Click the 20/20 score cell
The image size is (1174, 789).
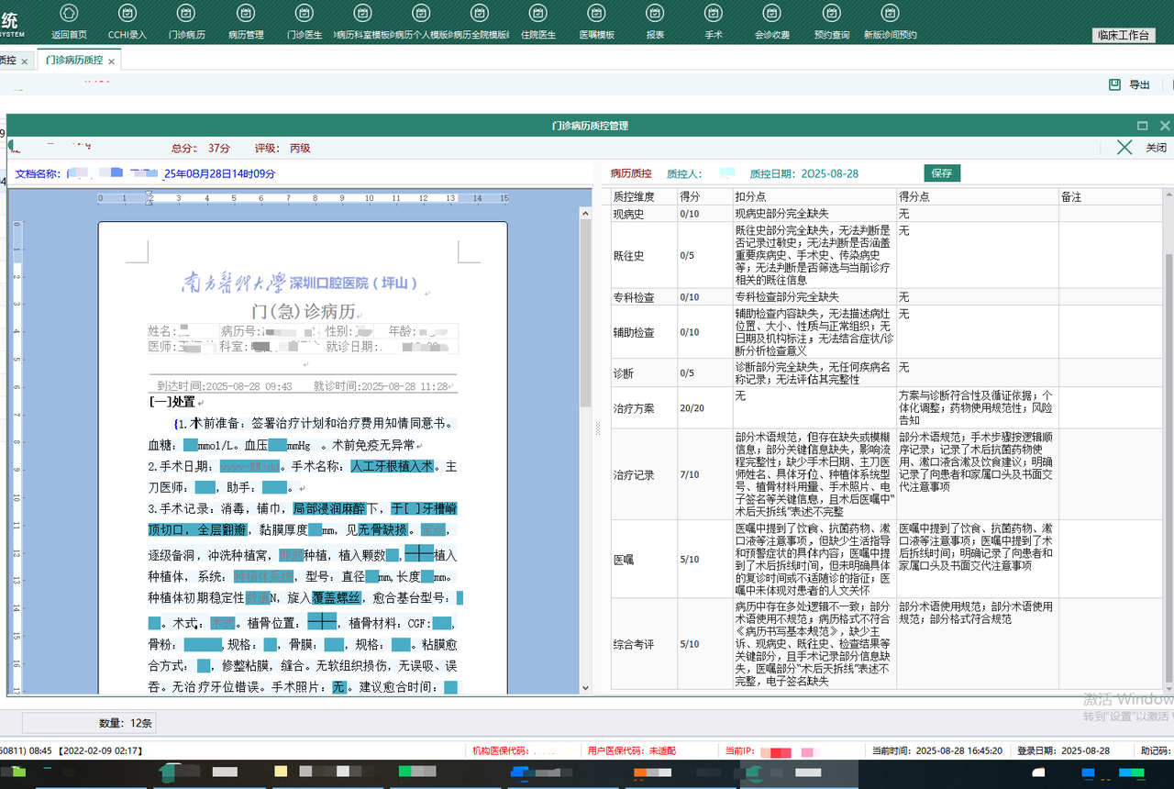704,407
